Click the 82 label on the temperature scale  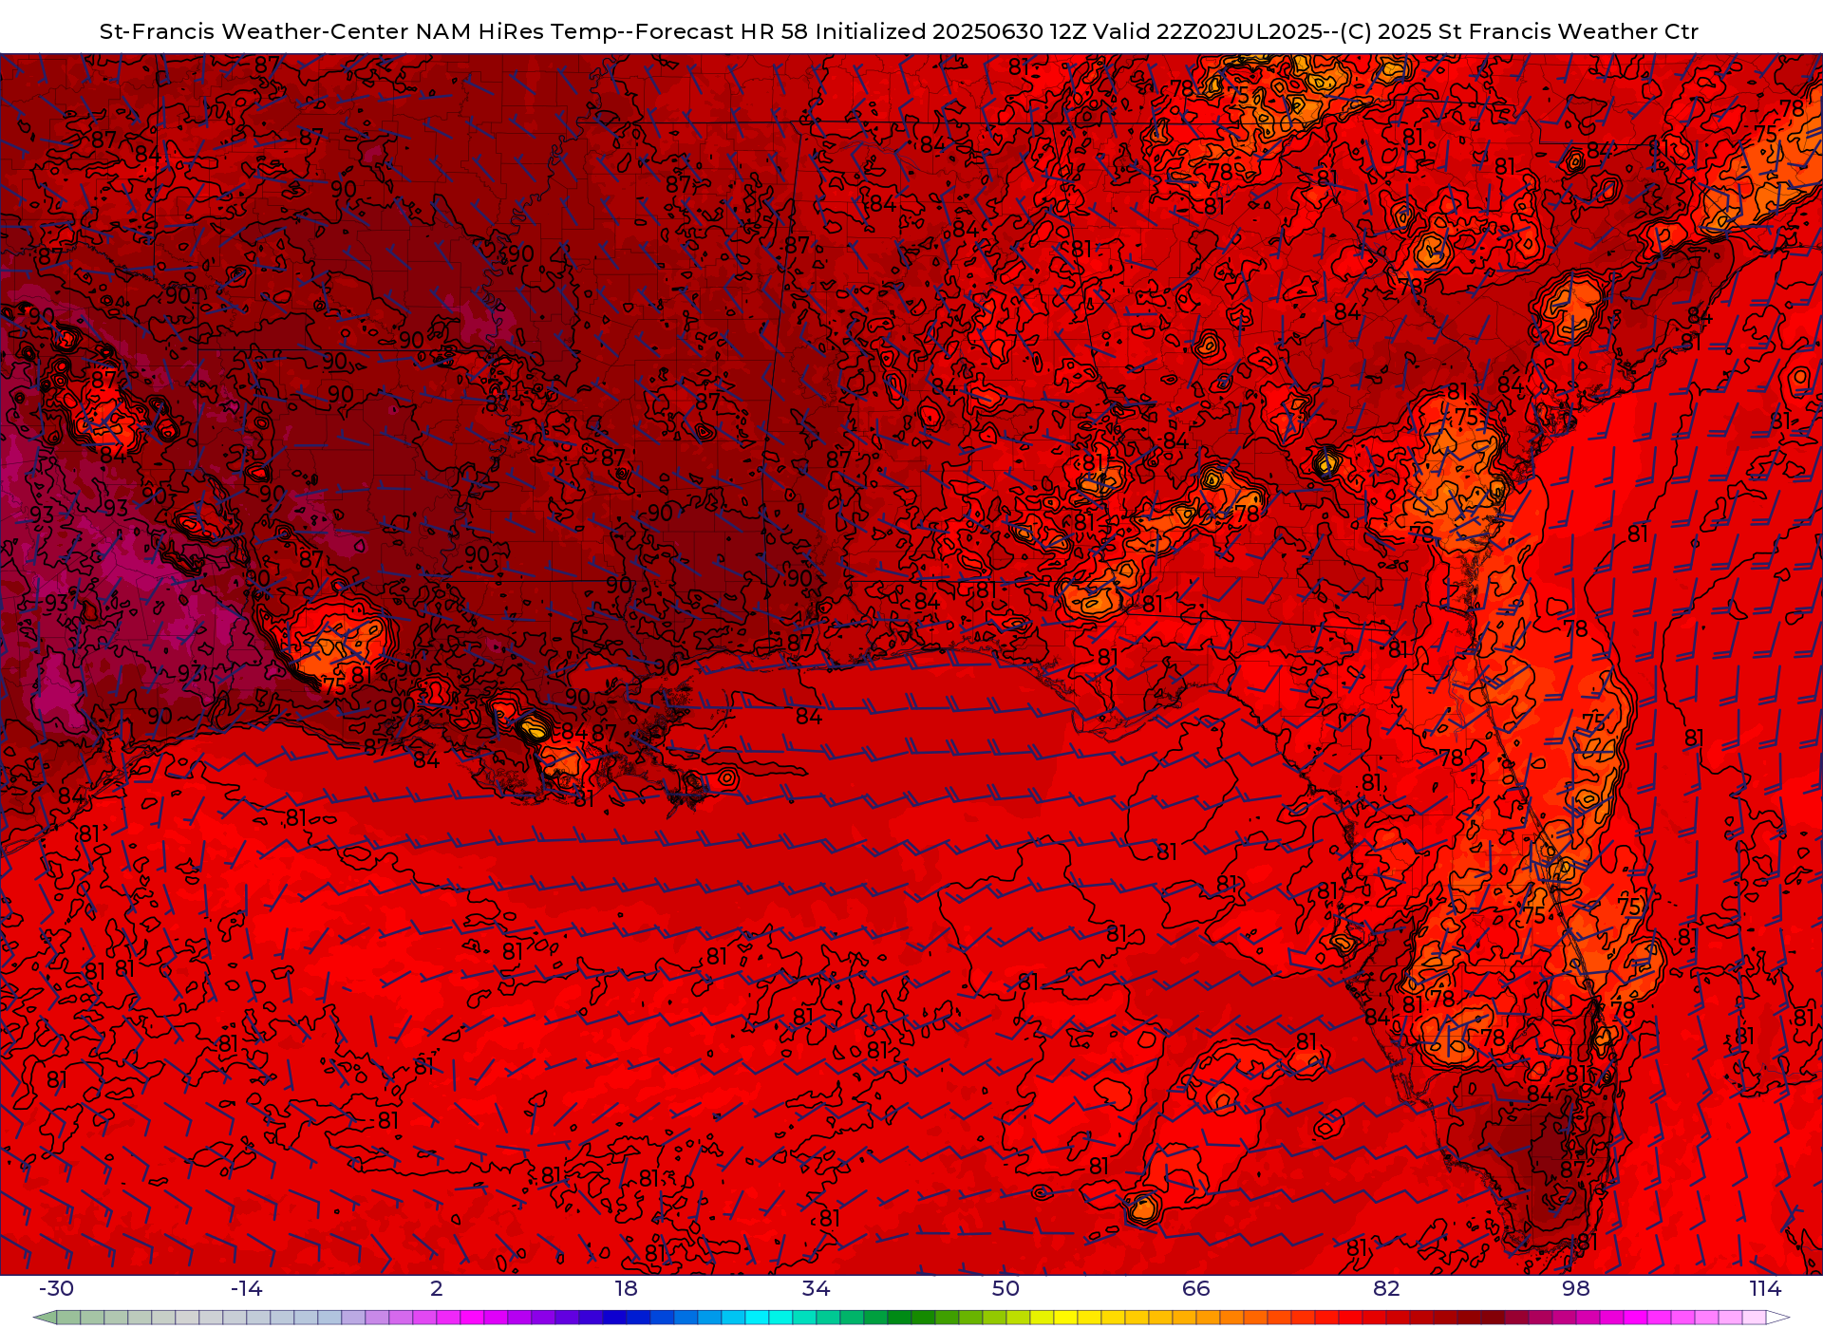(x=1386, y=1288)
